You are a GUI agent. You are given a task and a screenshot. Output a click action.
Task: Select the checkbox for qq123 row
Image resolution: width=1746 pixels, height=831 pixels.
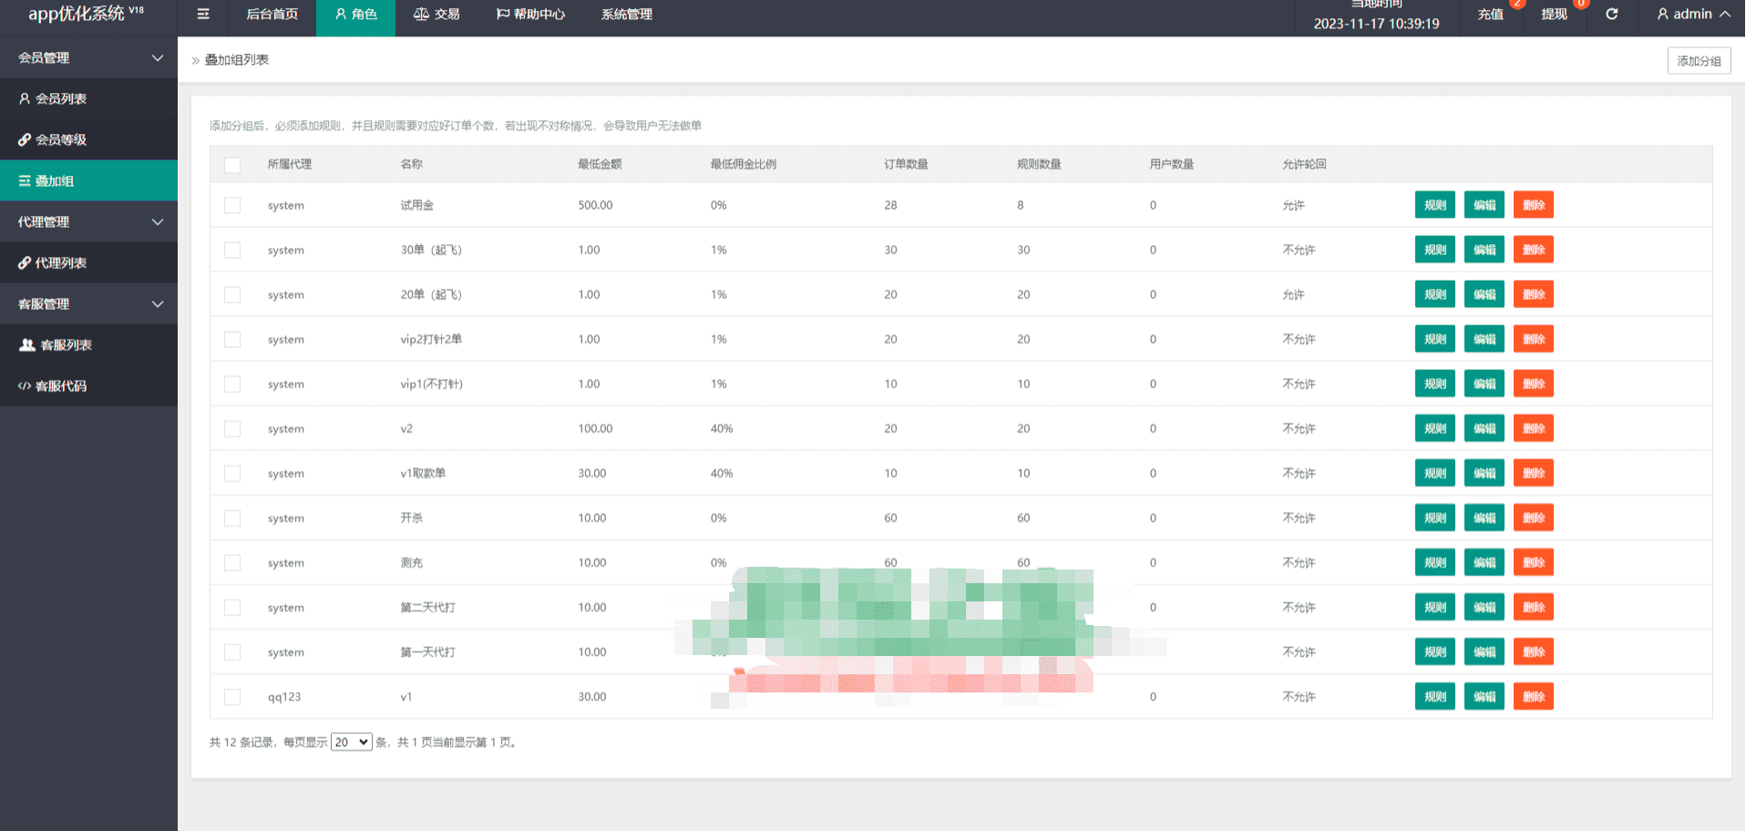(232, 697)
